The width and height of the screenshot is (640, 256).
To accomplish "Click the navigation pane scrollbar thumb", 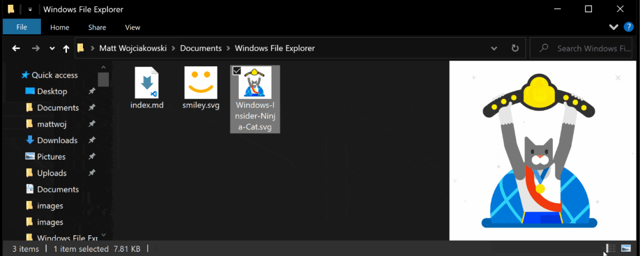I will (103, 78).
